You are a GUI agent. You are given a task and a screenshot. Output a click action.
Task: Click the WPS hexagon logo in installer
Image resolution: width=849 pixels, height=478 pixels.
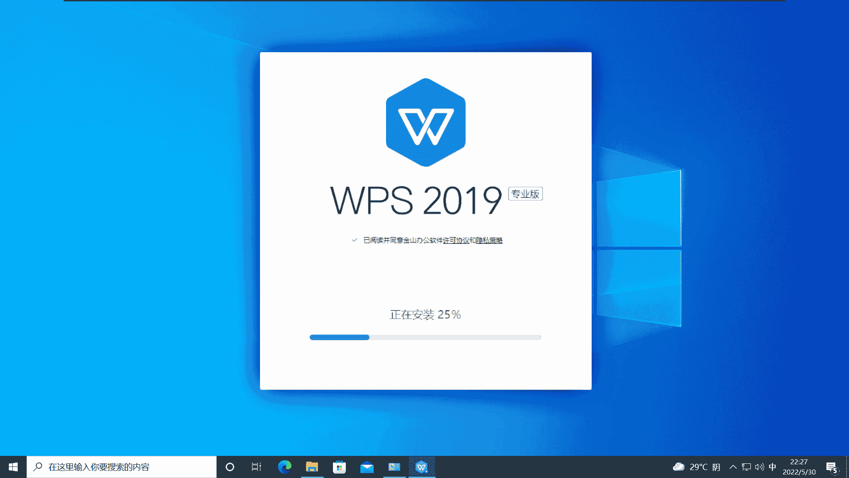click(425, 123)
